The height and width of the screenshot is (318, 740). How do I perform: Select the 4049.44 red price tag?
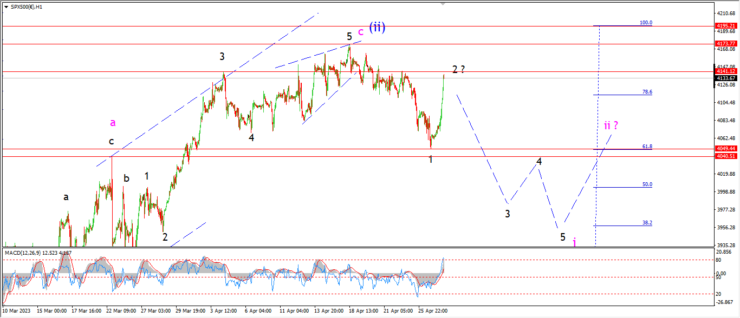point(726,148)
